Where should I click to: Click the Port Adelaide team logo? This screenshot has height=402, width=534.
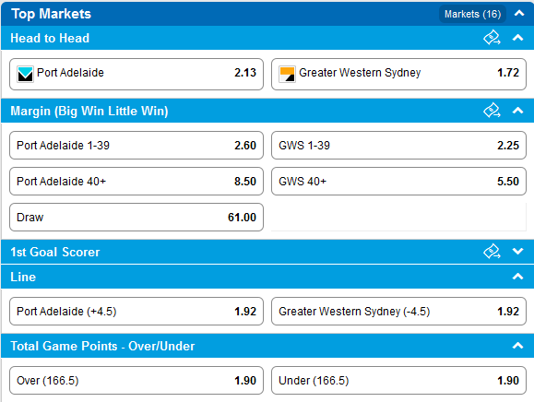(25, 74)
